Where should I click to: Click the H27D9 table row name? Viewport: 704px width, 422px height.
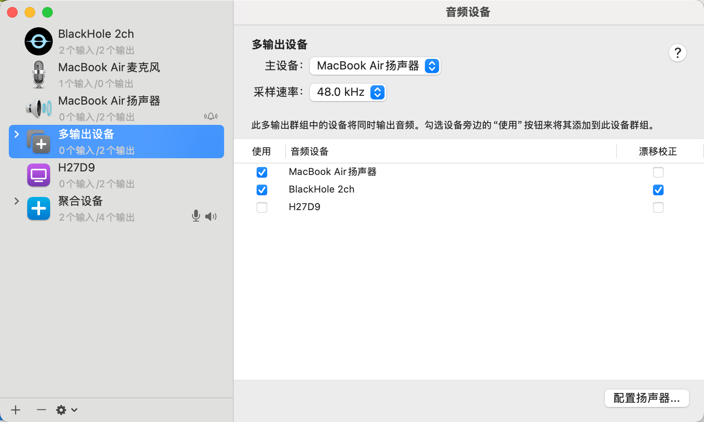point(305,207)
